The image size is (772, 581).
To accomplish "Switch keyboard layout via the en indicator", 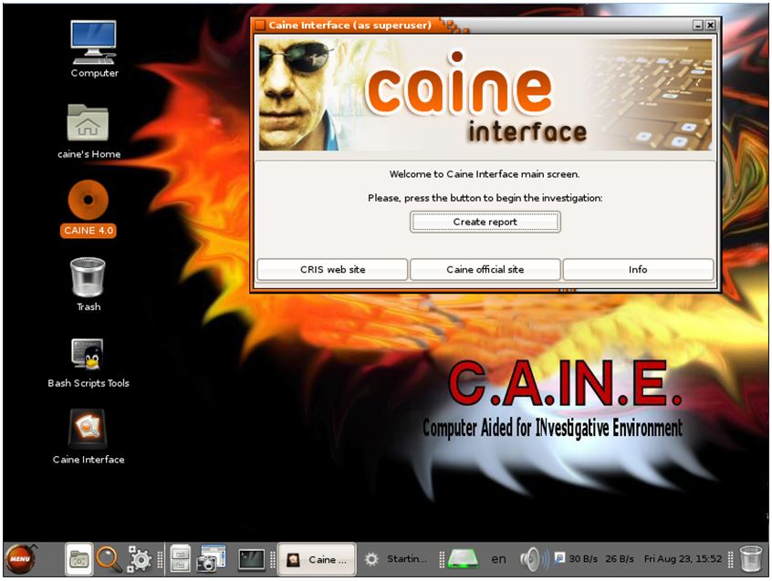I will click(x=498, y=557).
